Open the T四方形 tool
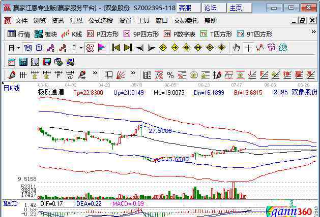320x217 pixels. [216, 34]
